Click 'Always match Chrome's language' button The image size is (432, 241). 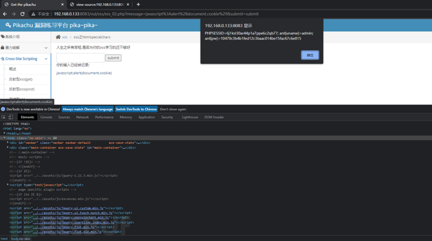[x=88, y=110]
